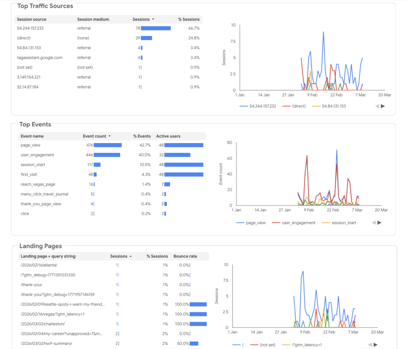Open the /2026/02/16/atlanta/ landing page row

coord(39,265)
